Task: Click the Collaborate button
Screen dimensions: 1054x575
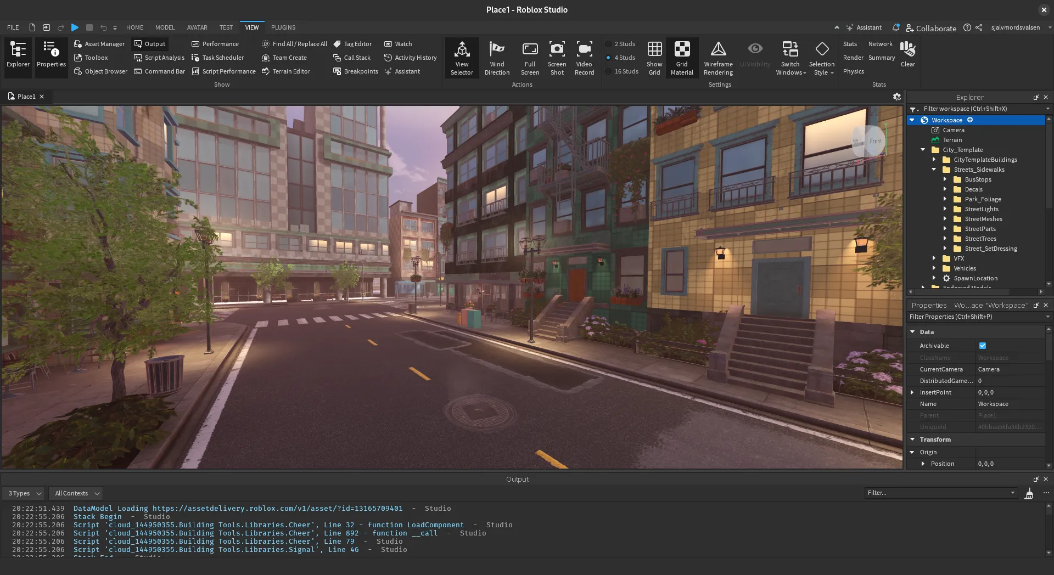Action: [931, 28]
